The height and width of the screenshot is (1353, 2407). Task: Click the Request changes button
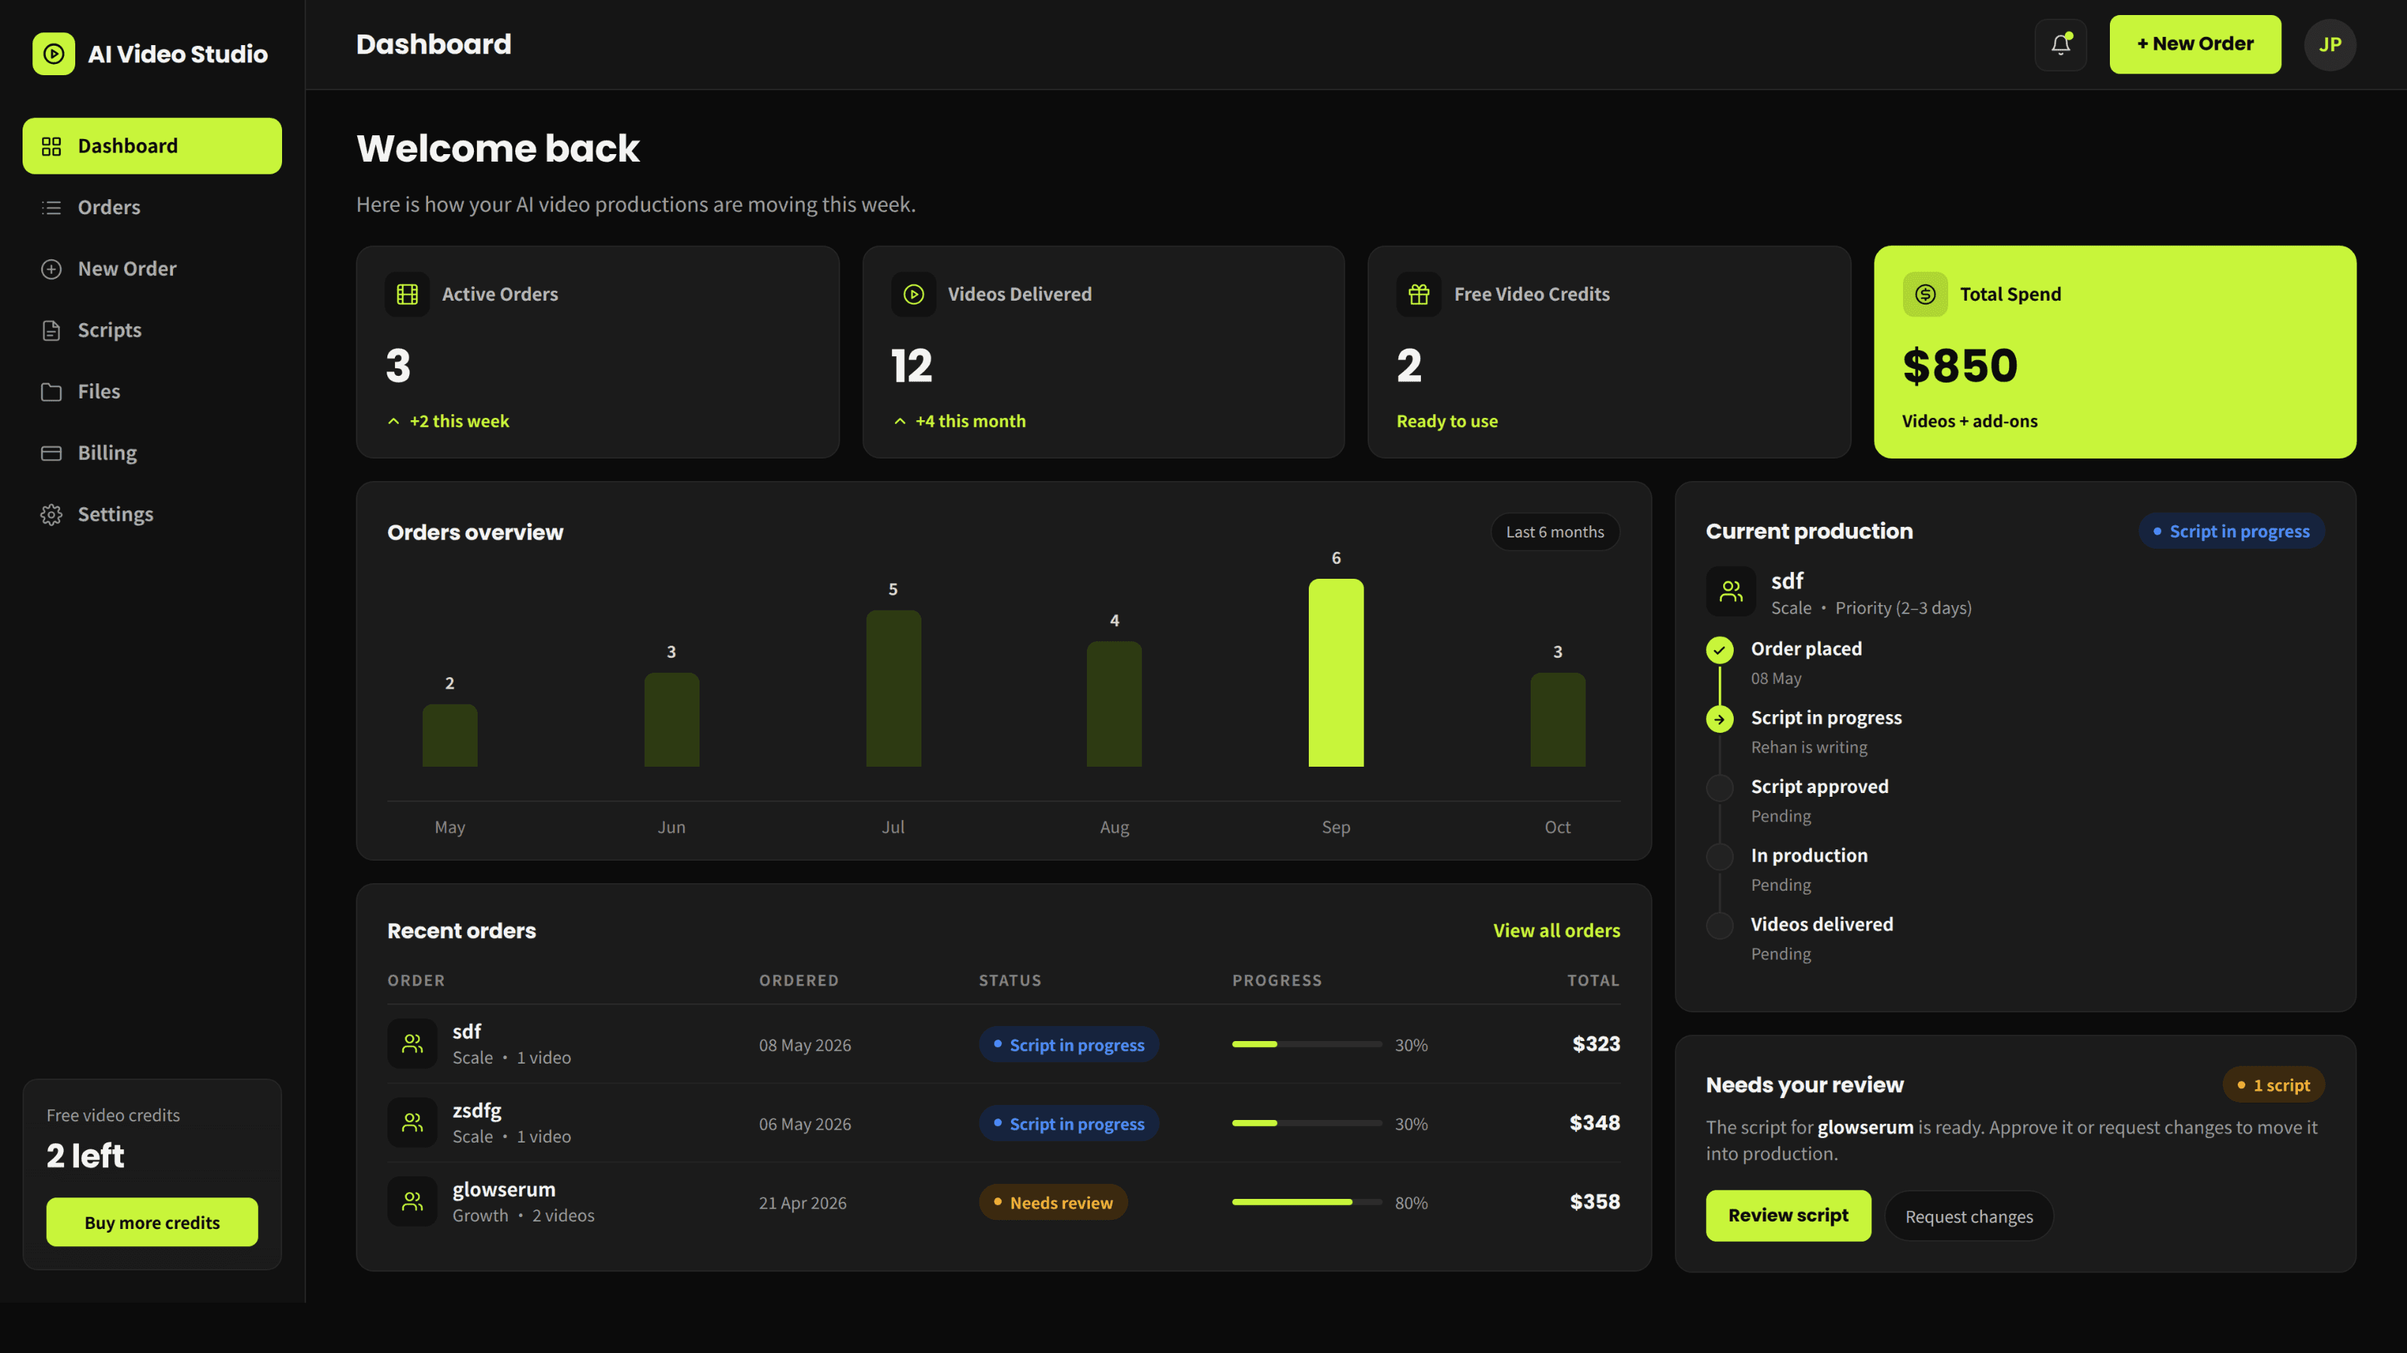(1968, 1215)
